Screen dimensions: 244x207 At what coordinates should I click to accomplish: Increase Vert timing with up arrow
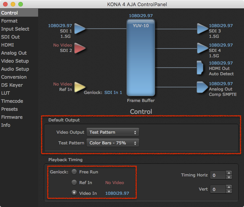click(x=229, y=187)
